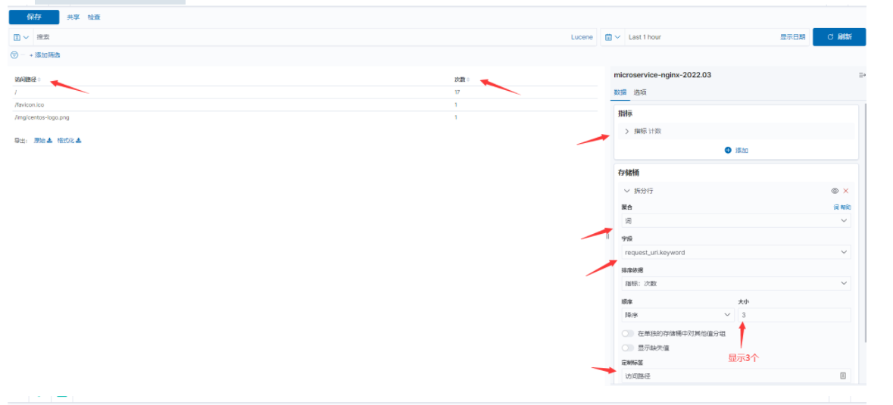This screenshot has height=405, width=893.
Task: Open the saved query menu beside search
Action: 21,37
